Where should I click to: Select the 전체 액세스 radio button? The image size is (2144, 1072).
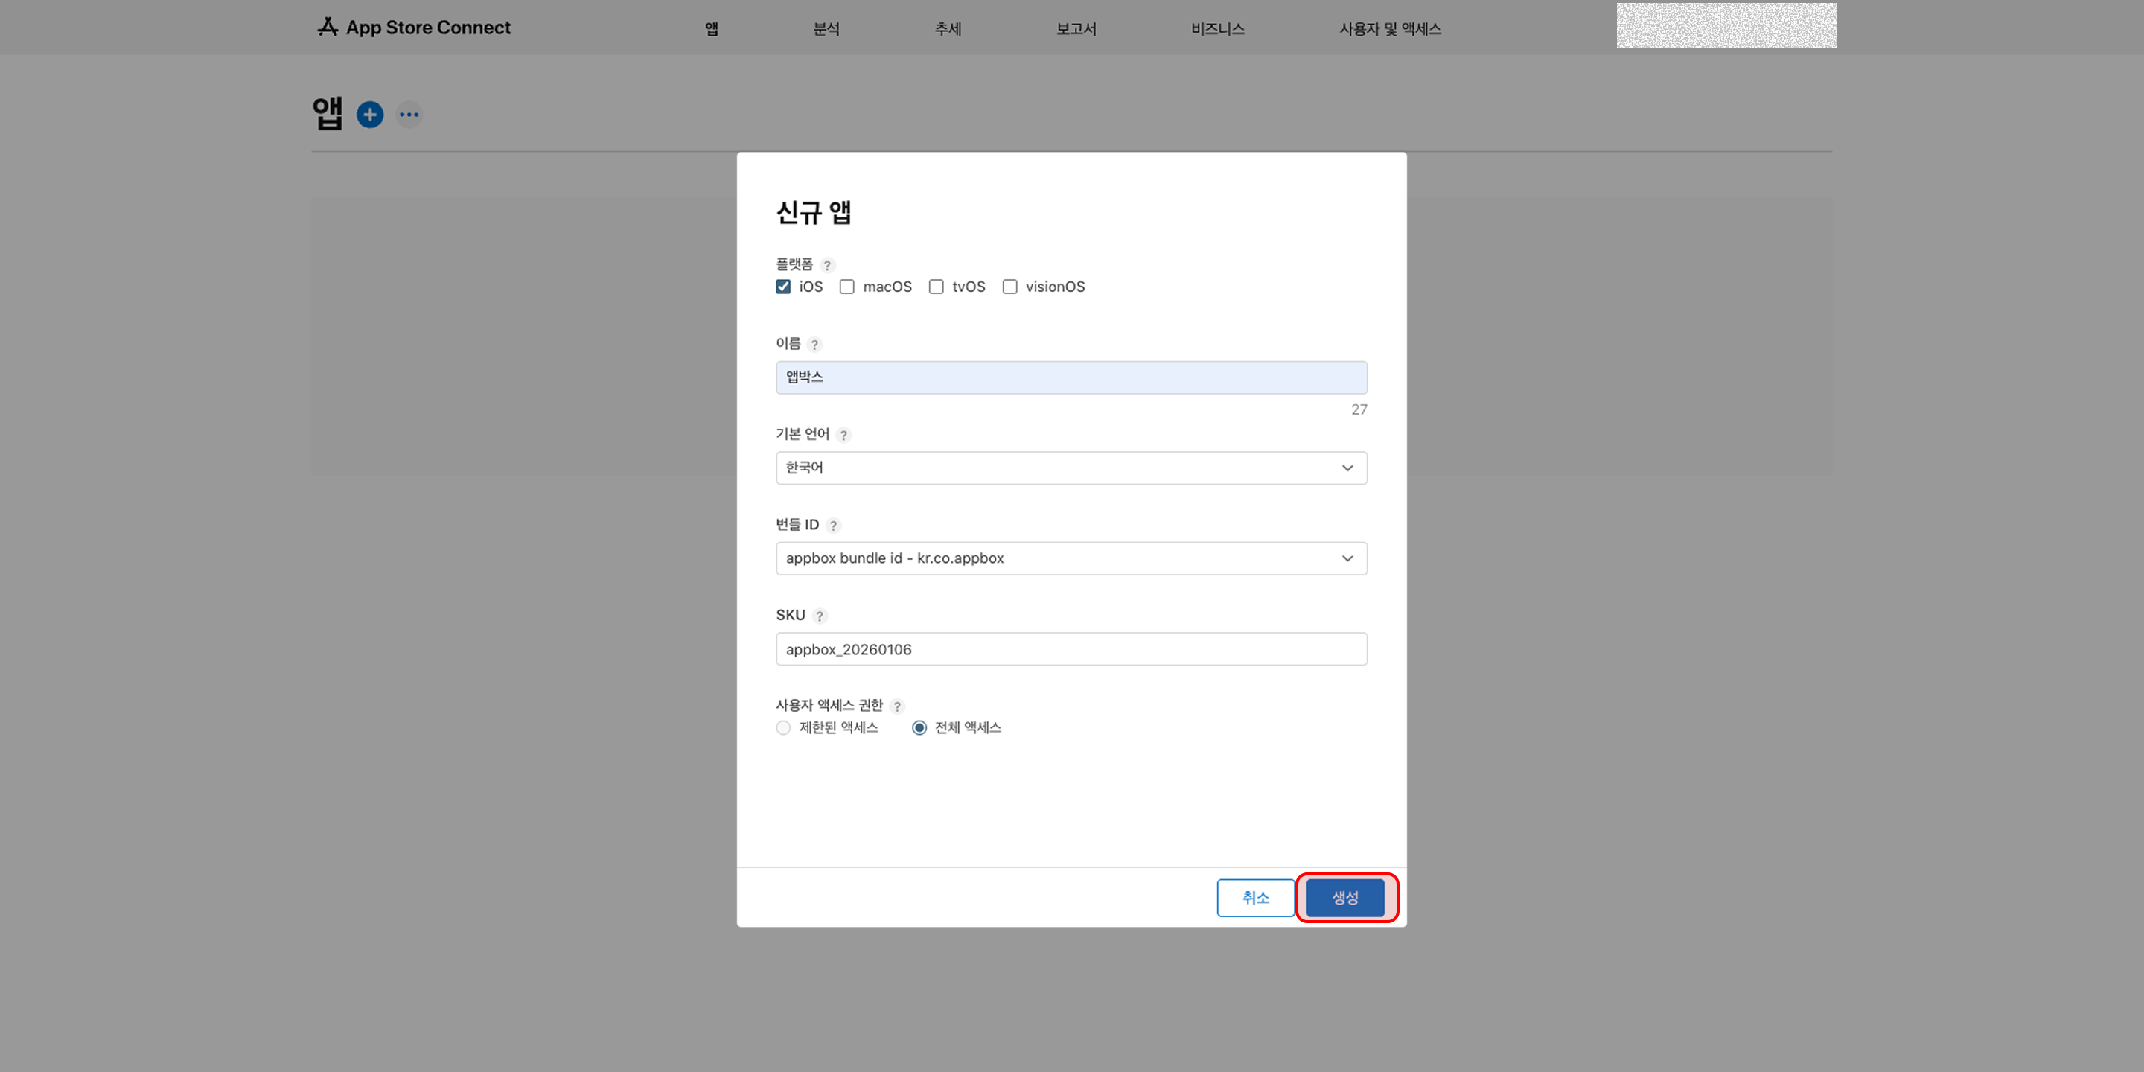point(919,728)
